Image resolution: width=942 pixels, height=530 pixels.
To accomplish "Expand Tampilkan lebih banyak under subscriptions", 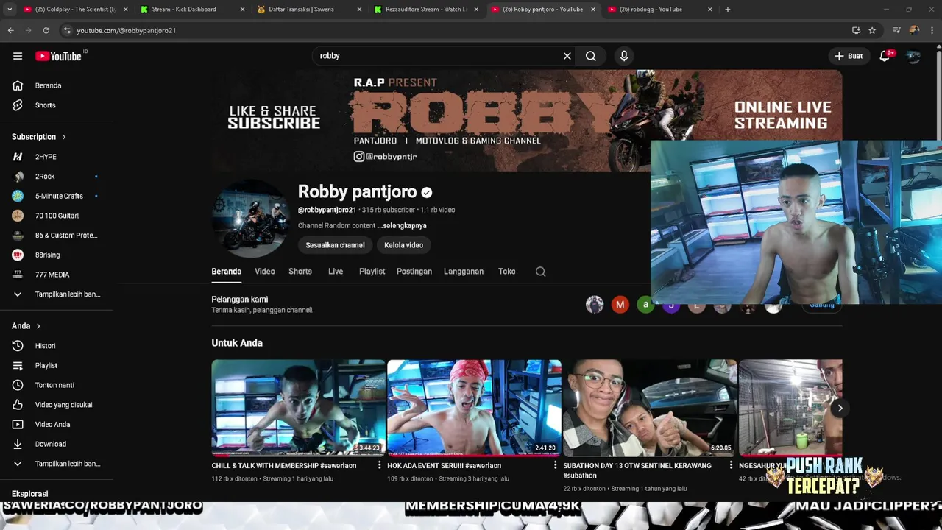I will pos(57,294).
